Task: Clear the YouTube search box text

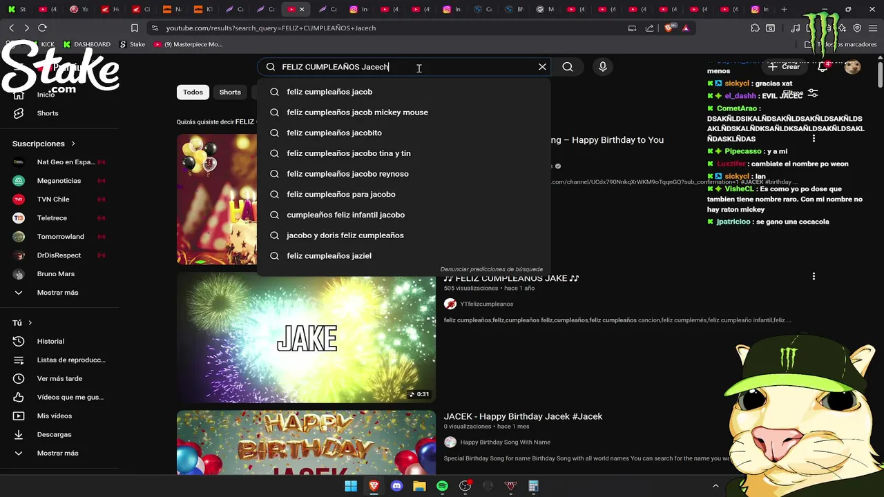Action: point(542,67)
